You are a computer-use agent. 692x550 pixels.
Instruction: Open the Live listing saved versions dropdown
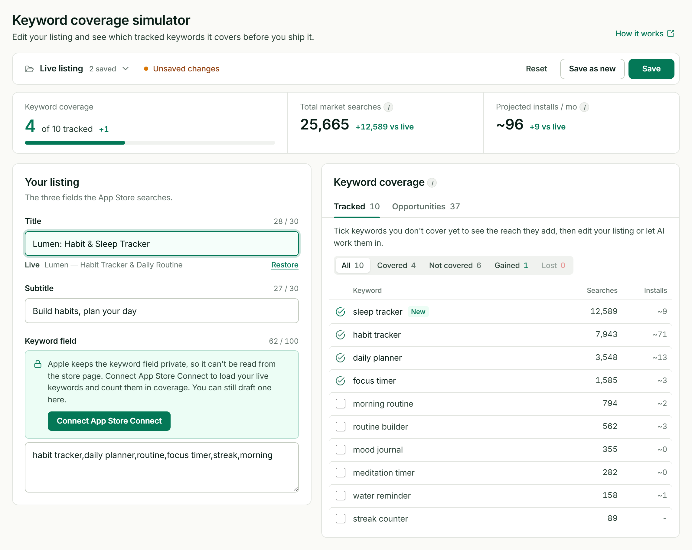(x=77, y=69)
